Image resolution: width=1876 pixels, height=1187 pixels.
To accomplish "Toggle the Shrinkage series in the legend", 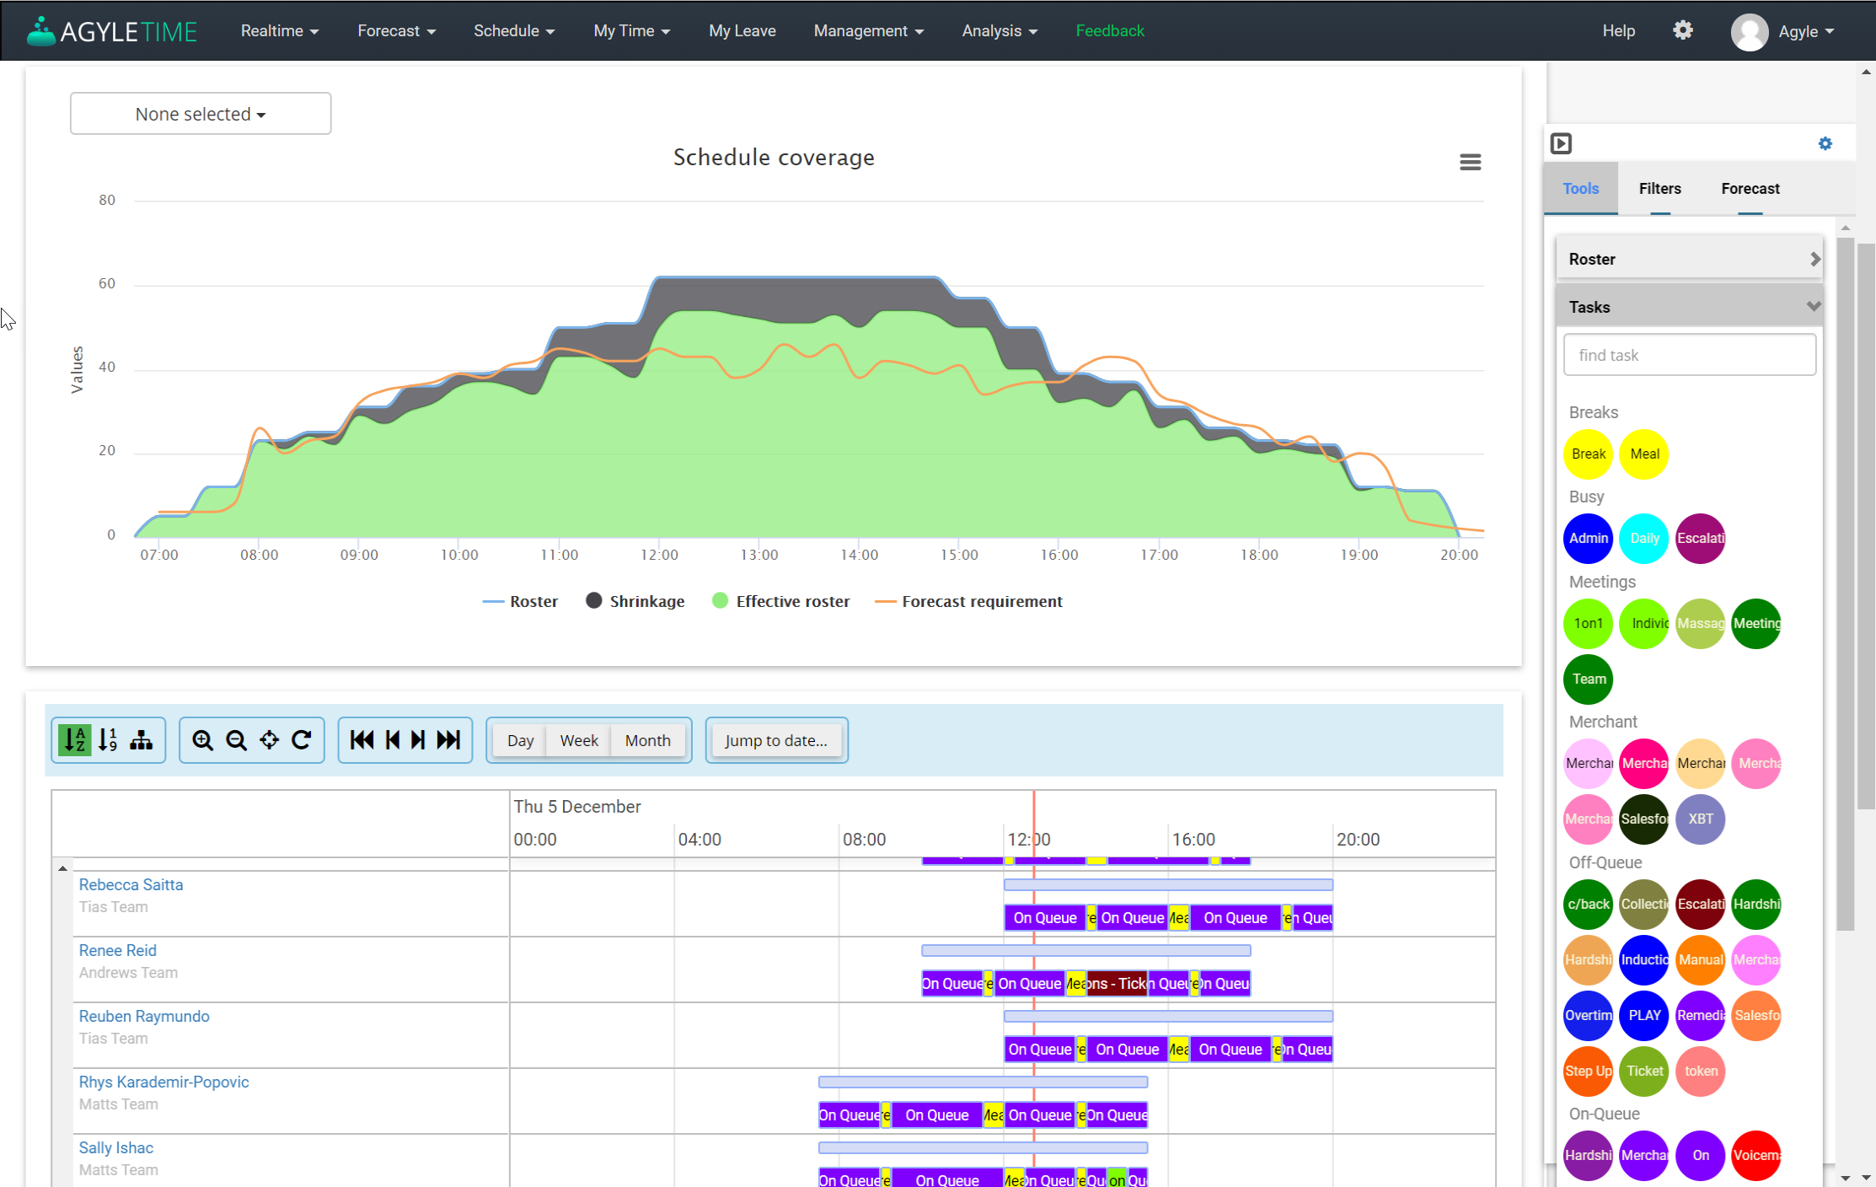I will pyautogui.click(x=635, y=601).
